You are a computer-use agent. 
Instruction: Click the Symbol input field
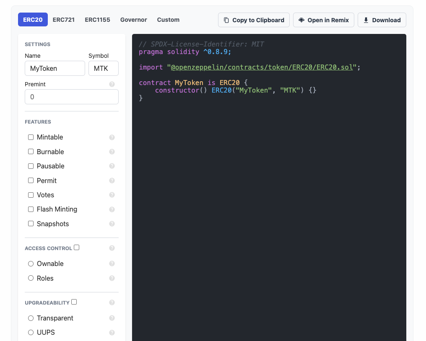coord(104,68)
